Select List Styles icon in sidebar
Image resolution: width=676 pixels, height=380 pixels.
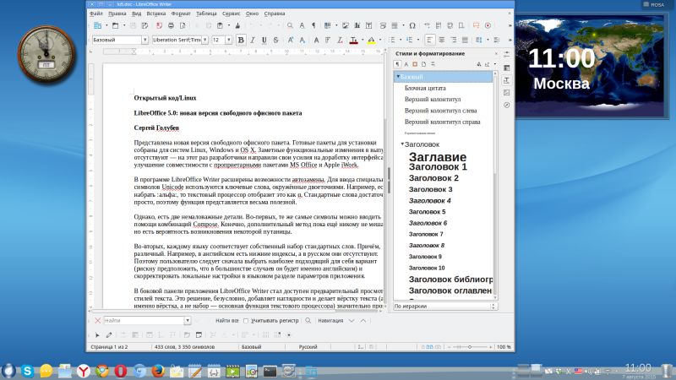click(x=433, y=64)
